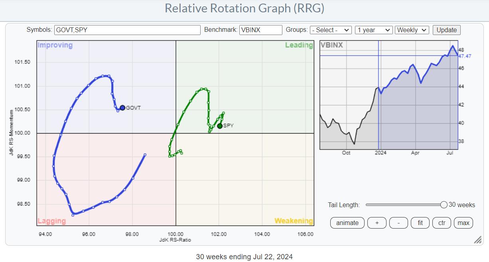489x262 pixels.
Task: Click the Benchmark VBINX input field
Action: point(260,30)
